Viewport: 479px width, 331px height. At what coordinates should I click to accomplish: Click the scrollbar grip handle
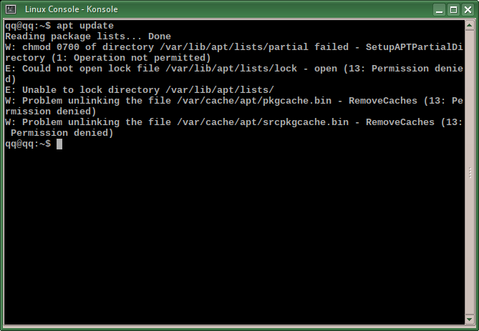coord(470,173)
